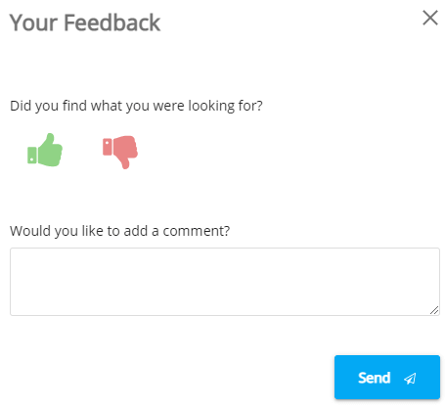Click the paper plane icon on Send
This screenshot has width=446, height=408.
click(410, 379)
